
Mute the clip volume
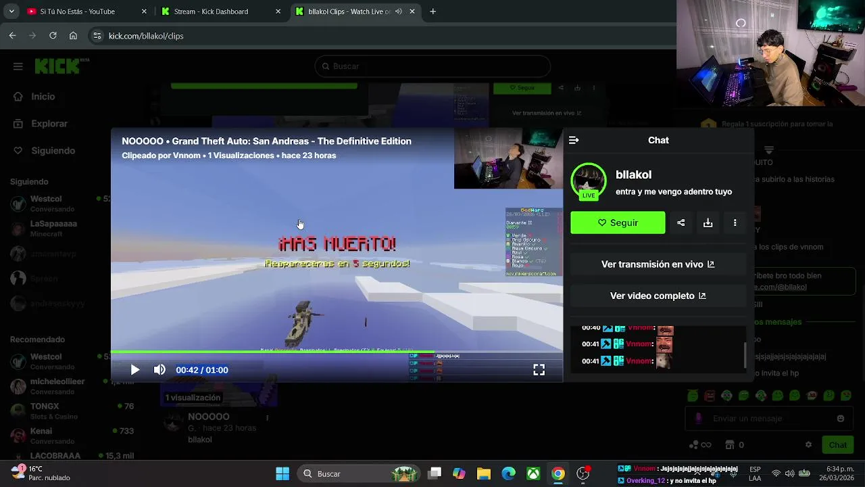click(x=159, y=370)
